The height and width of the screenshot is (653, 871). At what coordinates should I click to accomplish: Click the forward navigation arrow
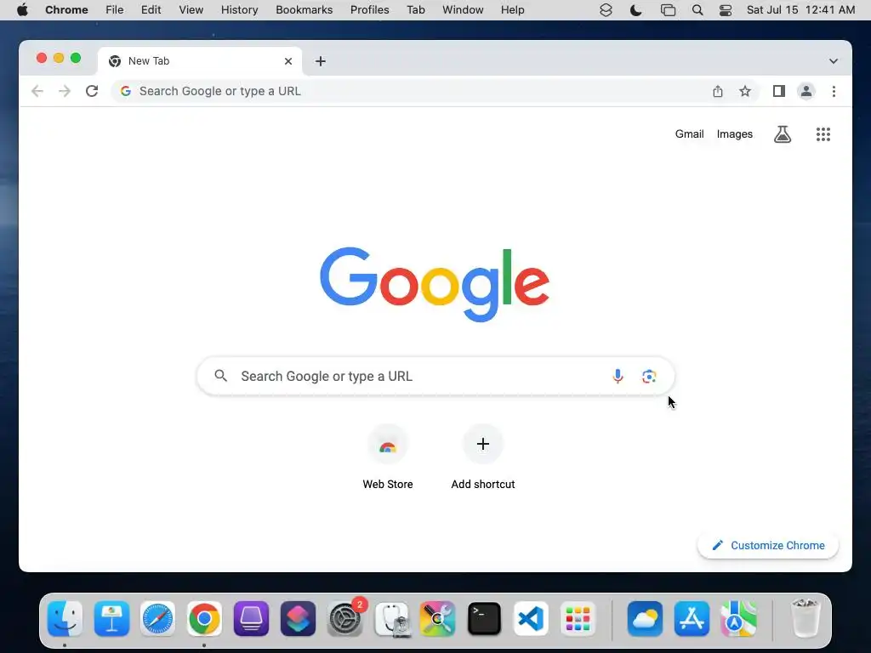click(65, 91)
